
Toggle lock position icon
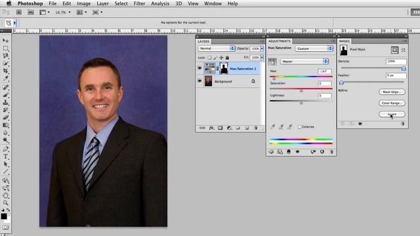click(221, 58)
